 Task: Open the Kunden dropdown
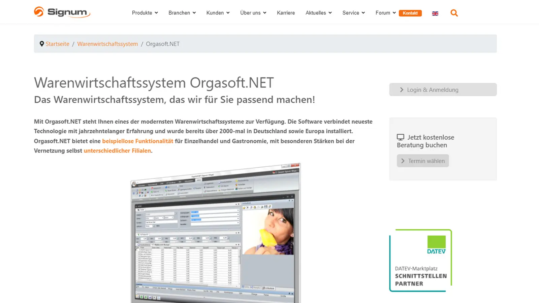click(x=218, y=13)
